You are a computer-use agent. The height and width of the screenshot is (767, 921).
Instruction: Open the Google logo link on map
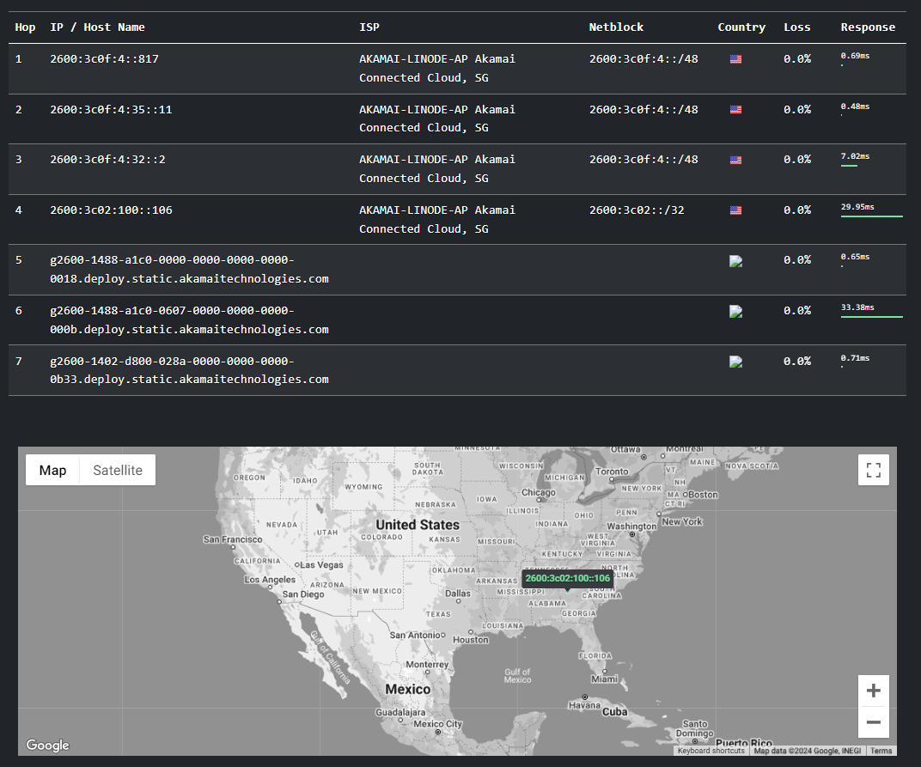(x=47, y=746)
